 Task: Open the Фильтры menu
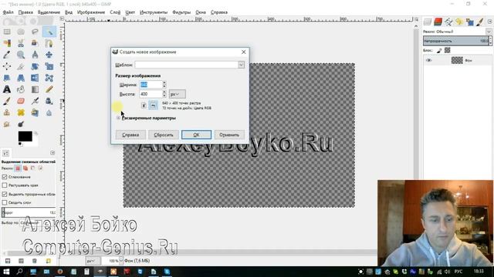(x=181, y=12)
